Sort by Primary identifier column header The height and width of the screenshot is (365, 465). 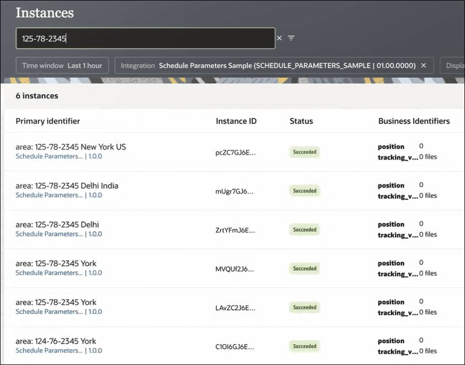[48, 121]
